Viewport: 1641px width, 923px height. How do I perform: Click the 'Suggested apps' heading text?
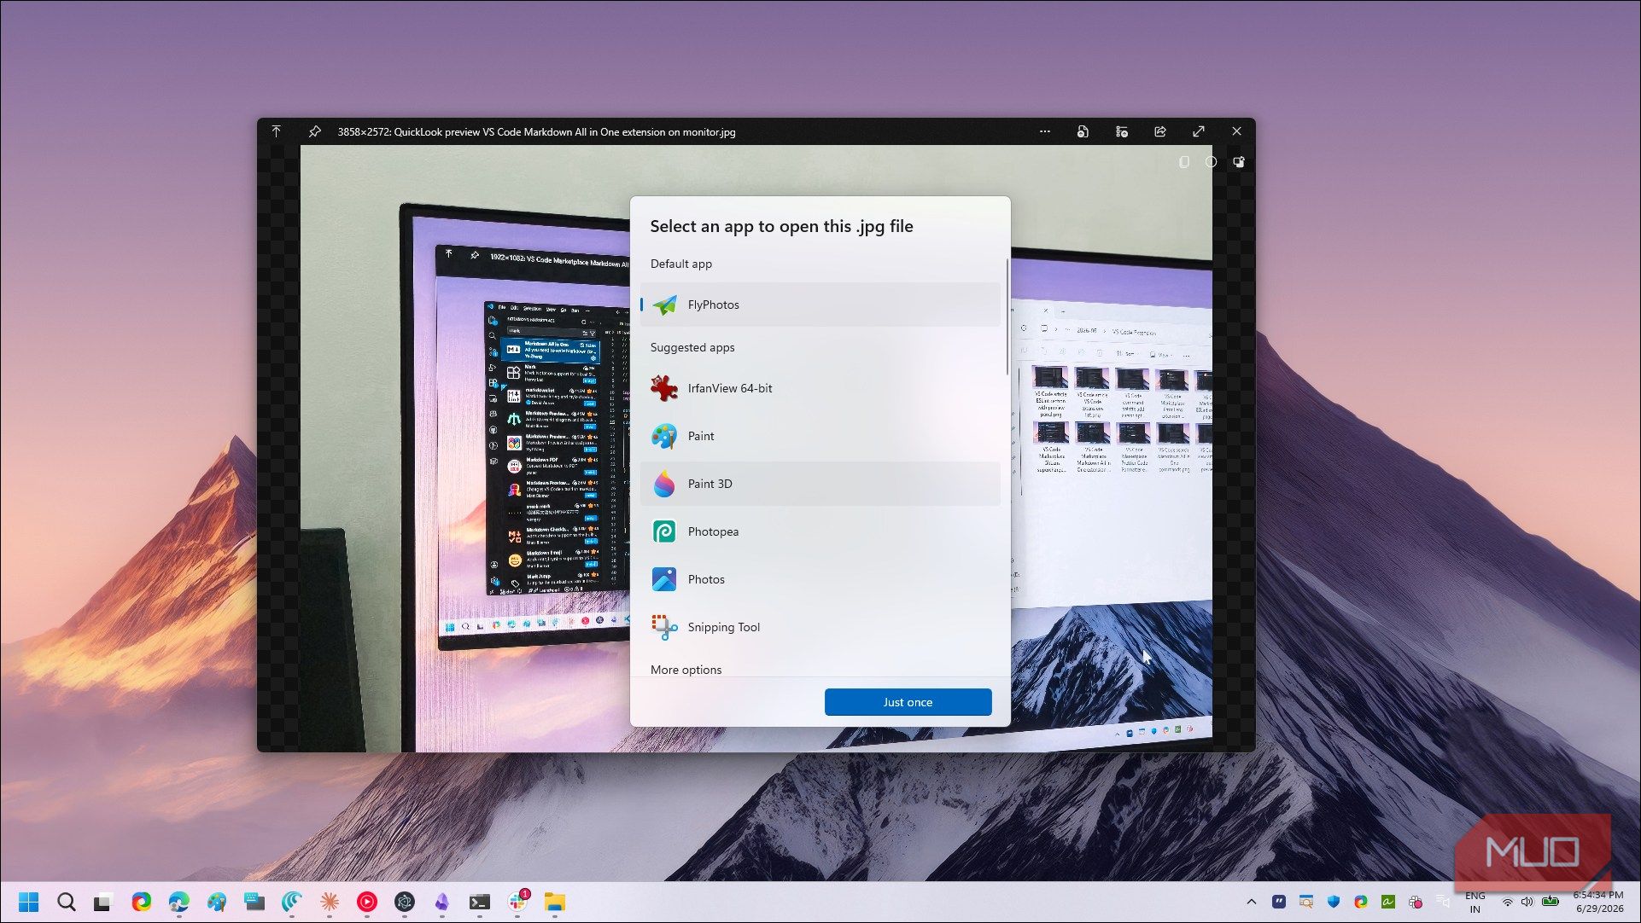click(x=692, y=347)
